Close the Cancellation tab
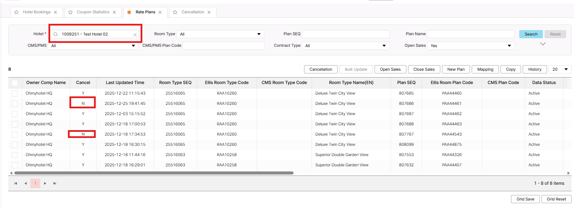The width and height of the screenshot is (574, 209). (x=209, y=12)
